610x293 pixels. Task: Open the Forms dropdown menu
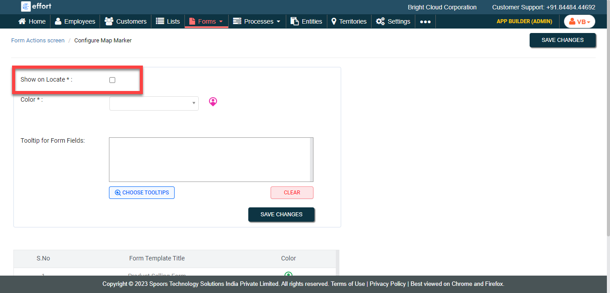206,21
